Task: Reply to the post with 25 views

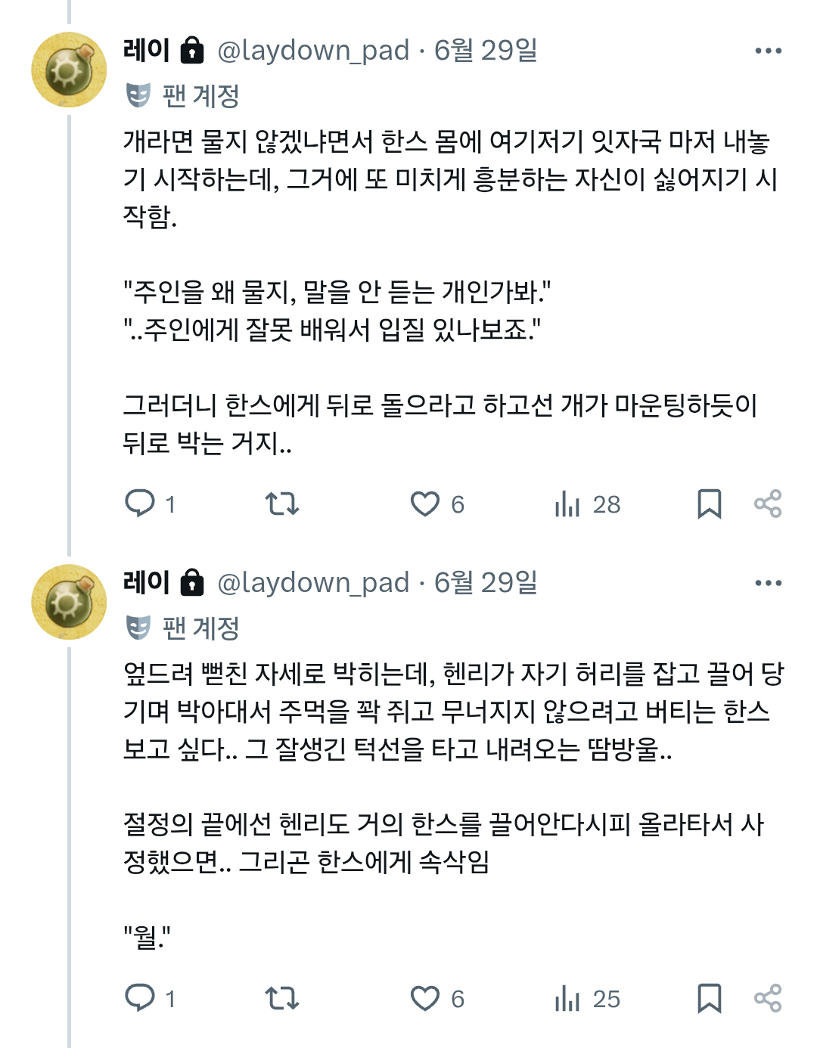Action: (x=140, y=998)
